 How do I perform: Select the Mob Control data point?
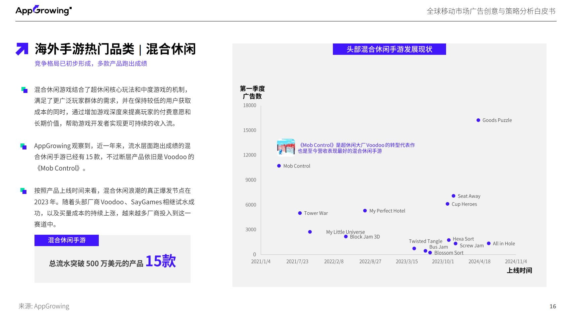(279, 166)
